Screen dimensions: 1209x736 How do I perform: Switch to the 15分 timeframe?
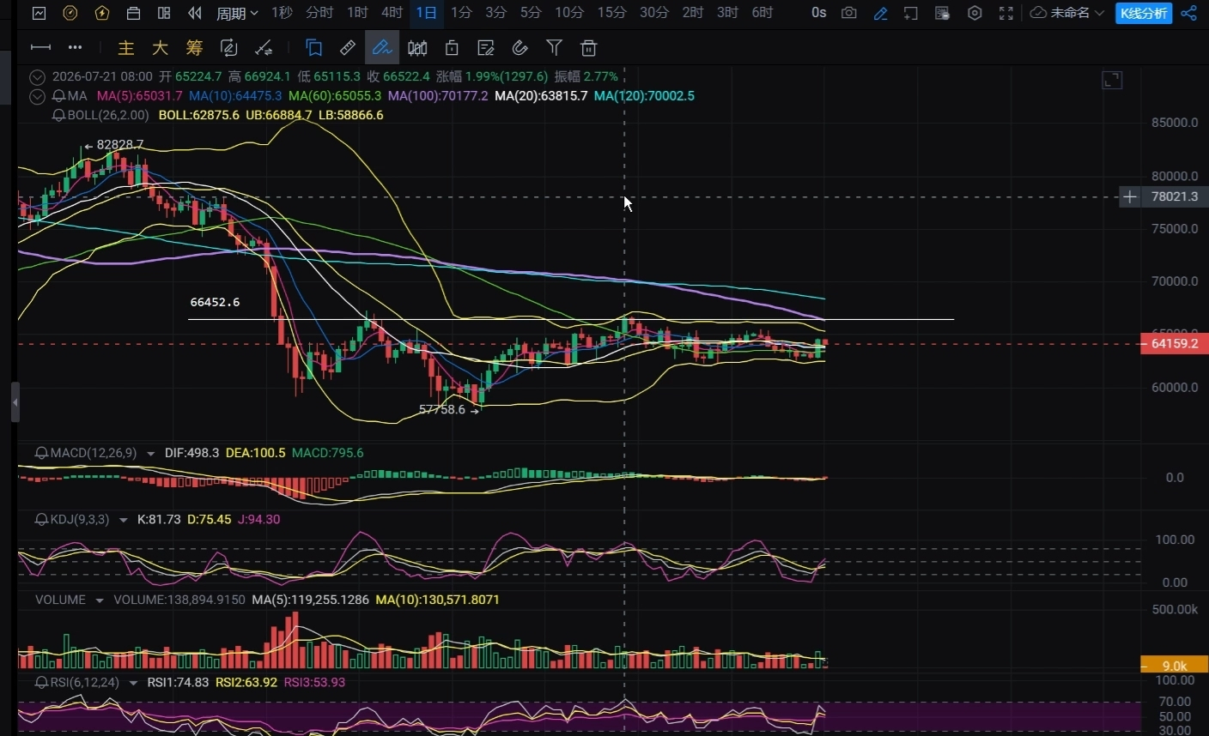(x=611, y=13)
